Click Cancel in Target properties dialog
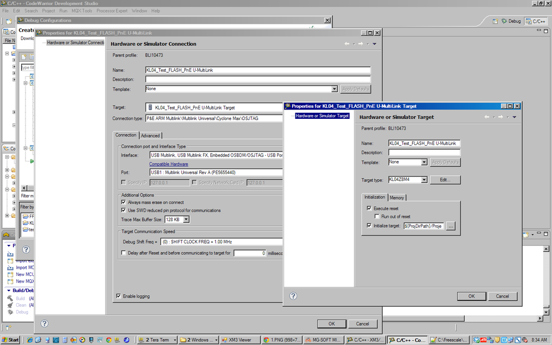Viewport: 552px width, 345px height. point(502,296)
